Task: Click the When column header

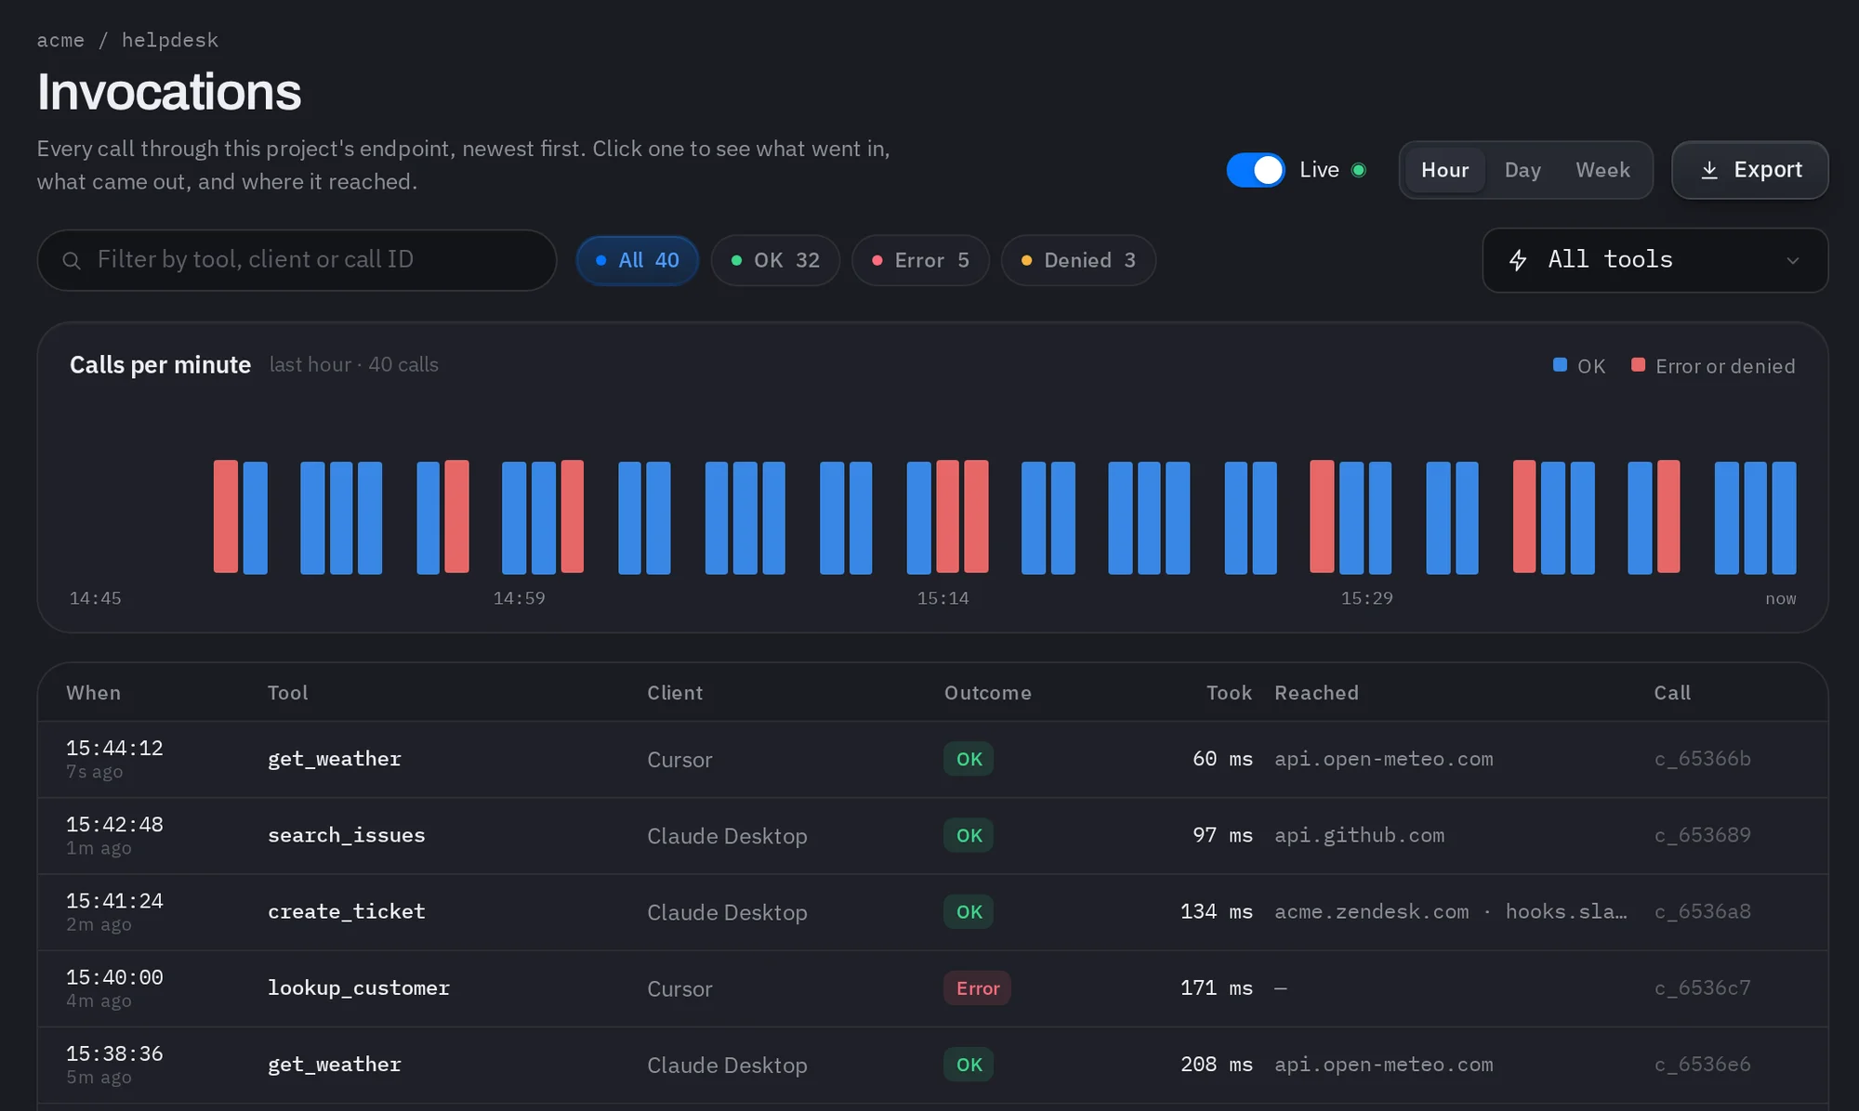Action: (x=93, y=693)
